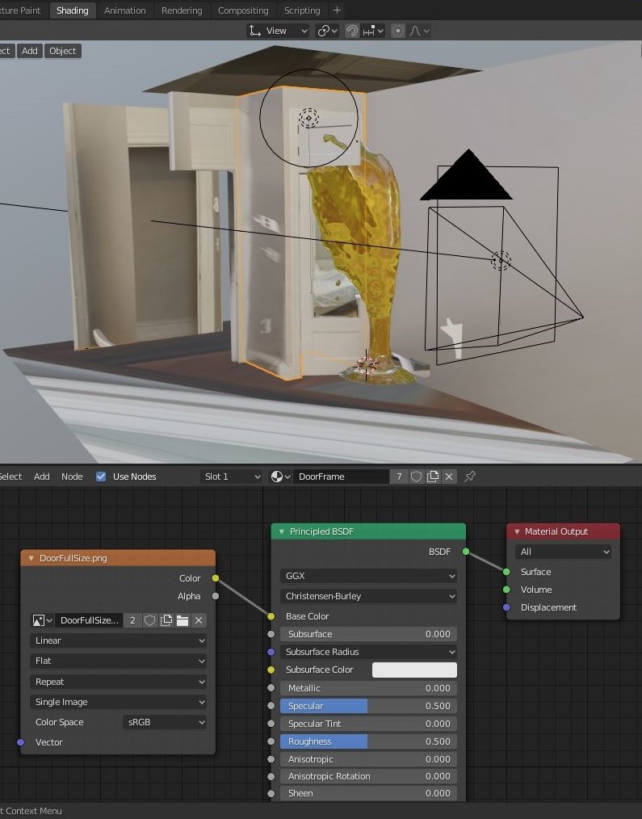Open the Slot 1 dropdown
Viewport: 642px width, 819px height.
pyautogui.click(x=231, y=477)
